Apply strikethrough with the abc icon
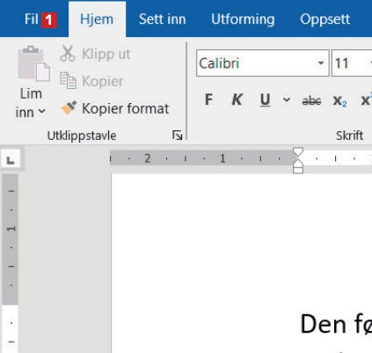Screen dimensions: 372x353 pos(311,101)
